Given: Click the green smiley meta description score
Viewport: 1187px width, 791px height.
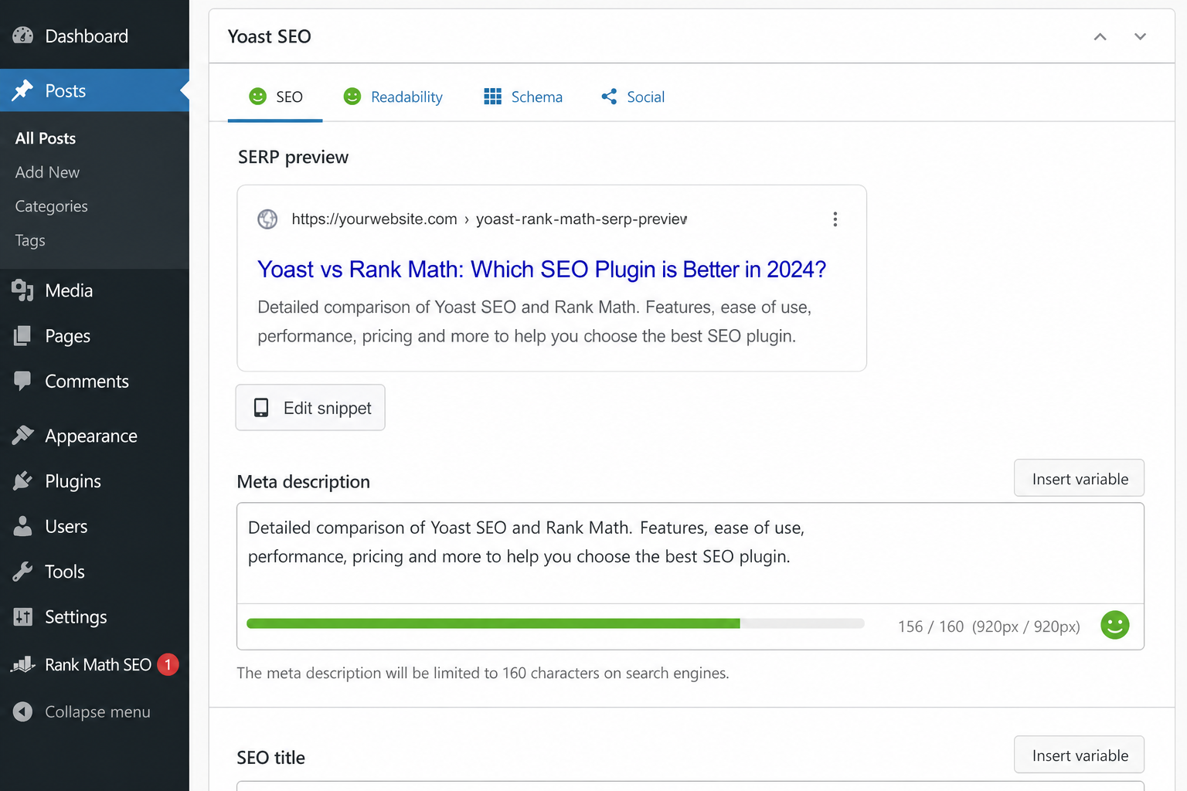Looking at the screenshot, I should pyautogui.click(x=1115, y=625).
